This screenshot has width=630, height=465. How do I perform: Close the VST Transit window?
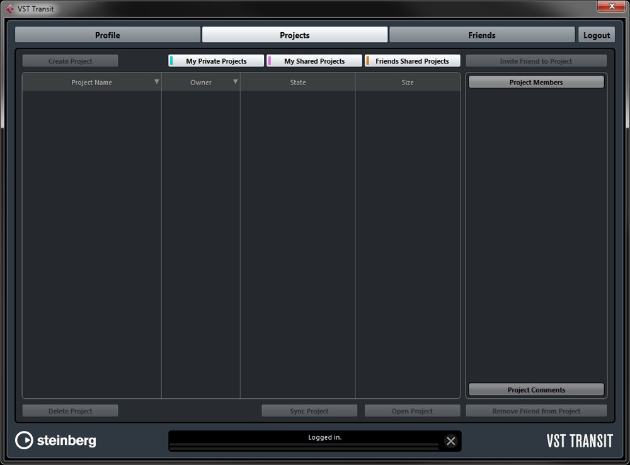pos(612,6)
